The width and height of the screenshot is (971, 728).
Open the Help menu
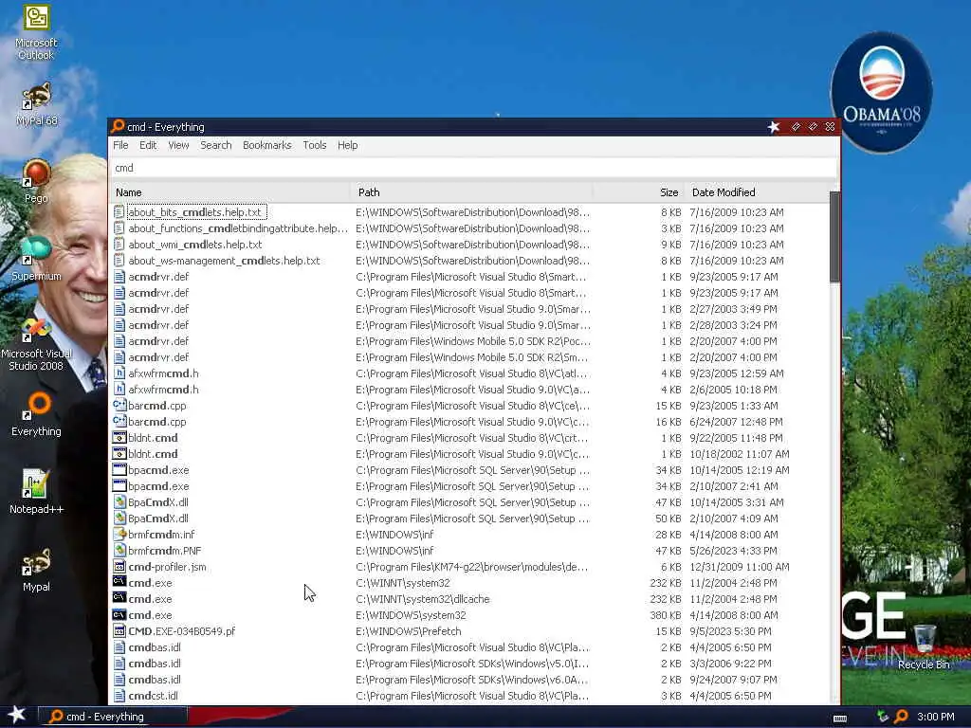click(347, 145)
